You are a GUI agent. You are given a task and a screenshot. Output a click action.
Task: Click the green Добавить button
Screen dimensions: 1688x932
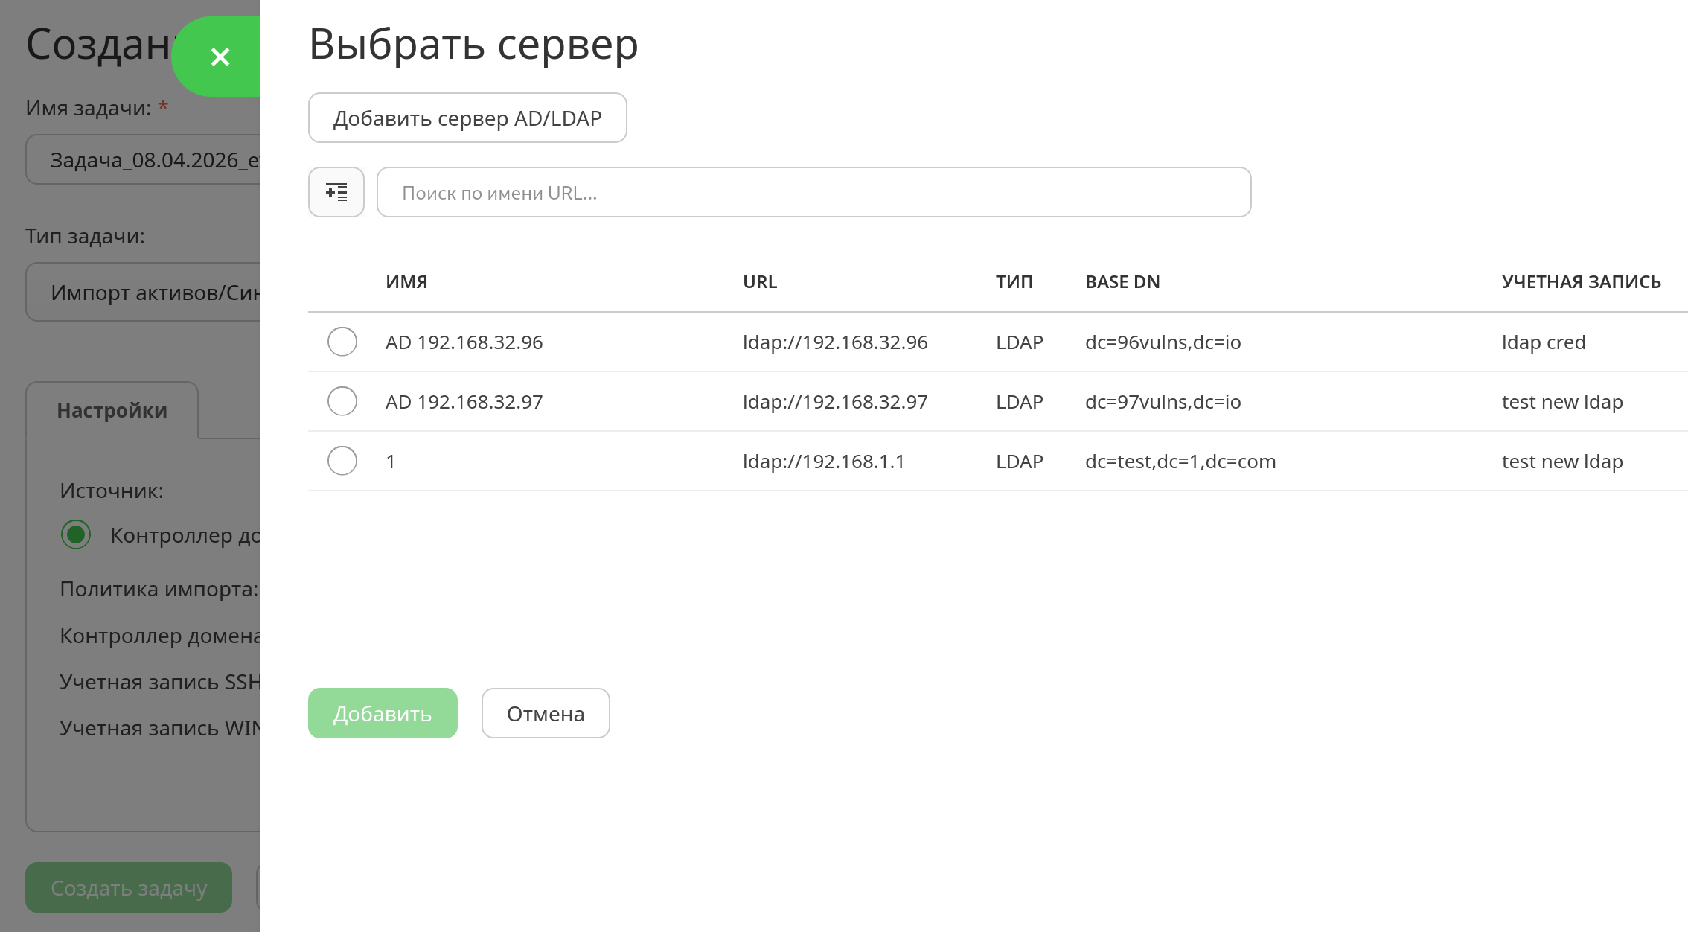(383, 713)
